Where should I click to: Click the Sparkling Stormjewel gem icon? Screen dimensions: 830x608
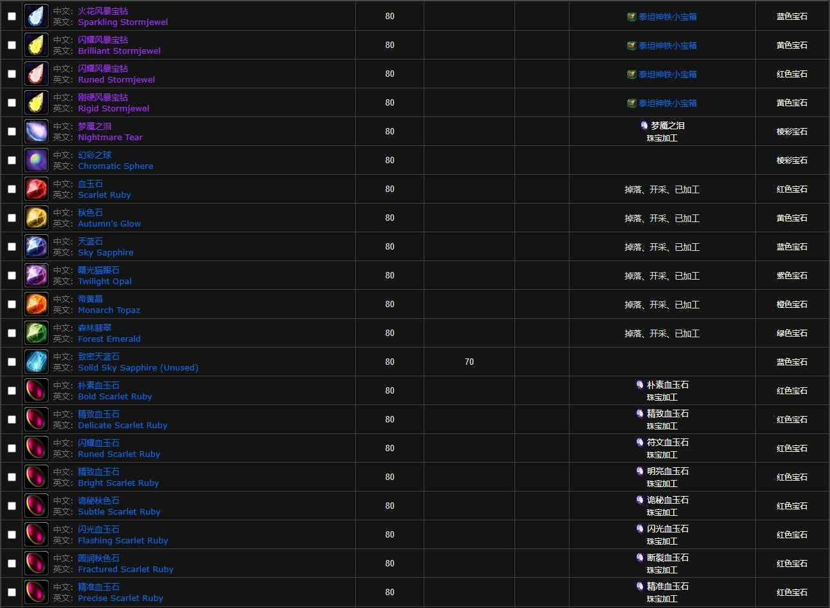click(36, 16)
